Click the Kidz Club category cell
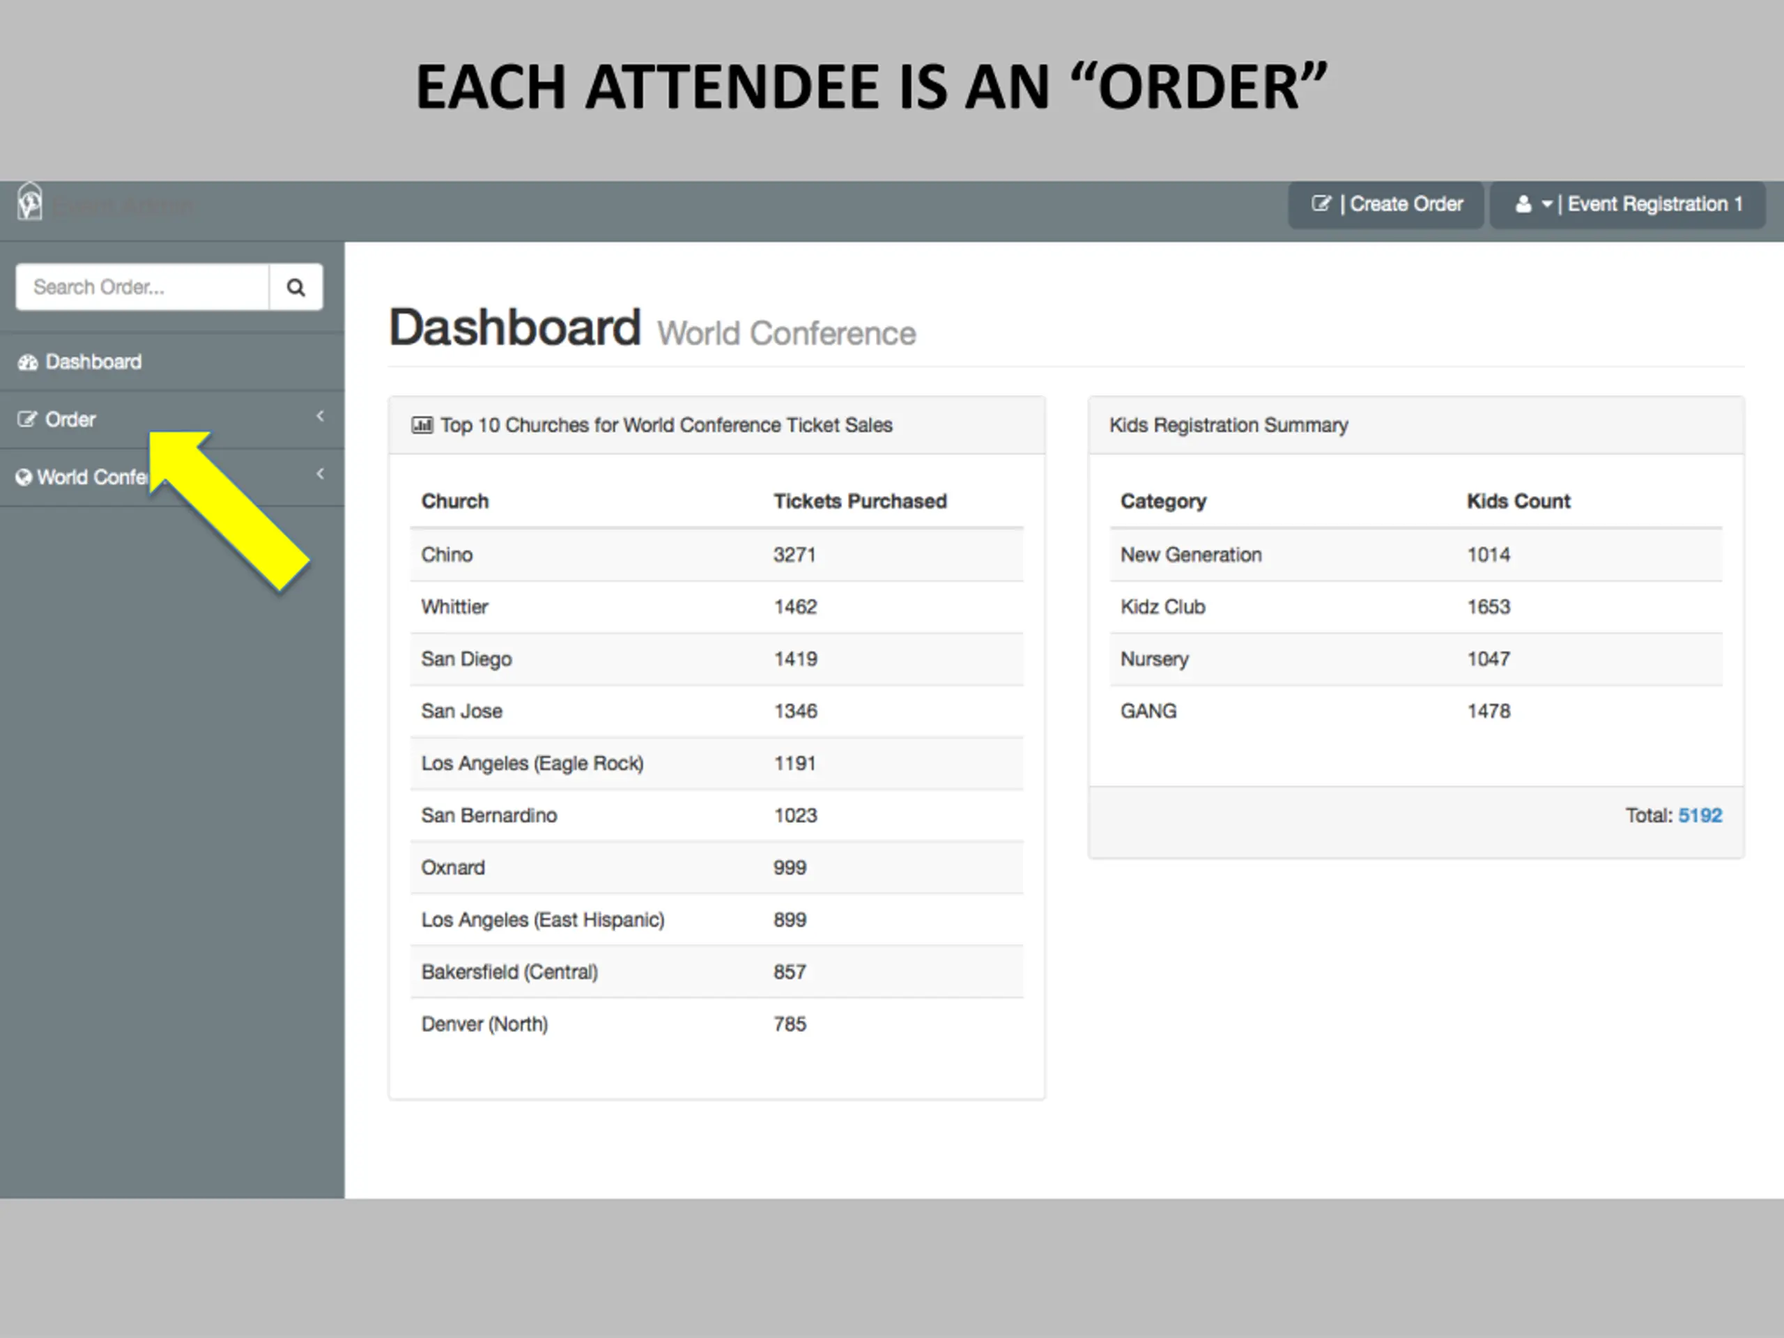The width and height of the screenshot is (1784, 1338). point(1162,607)
